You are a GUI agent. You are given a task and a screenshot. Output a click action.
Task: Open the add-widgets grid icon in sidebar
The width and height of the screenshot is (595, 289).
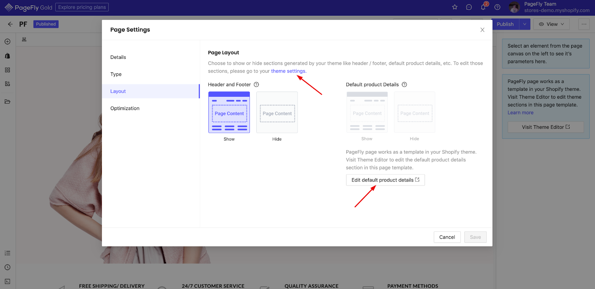[7, 84]
